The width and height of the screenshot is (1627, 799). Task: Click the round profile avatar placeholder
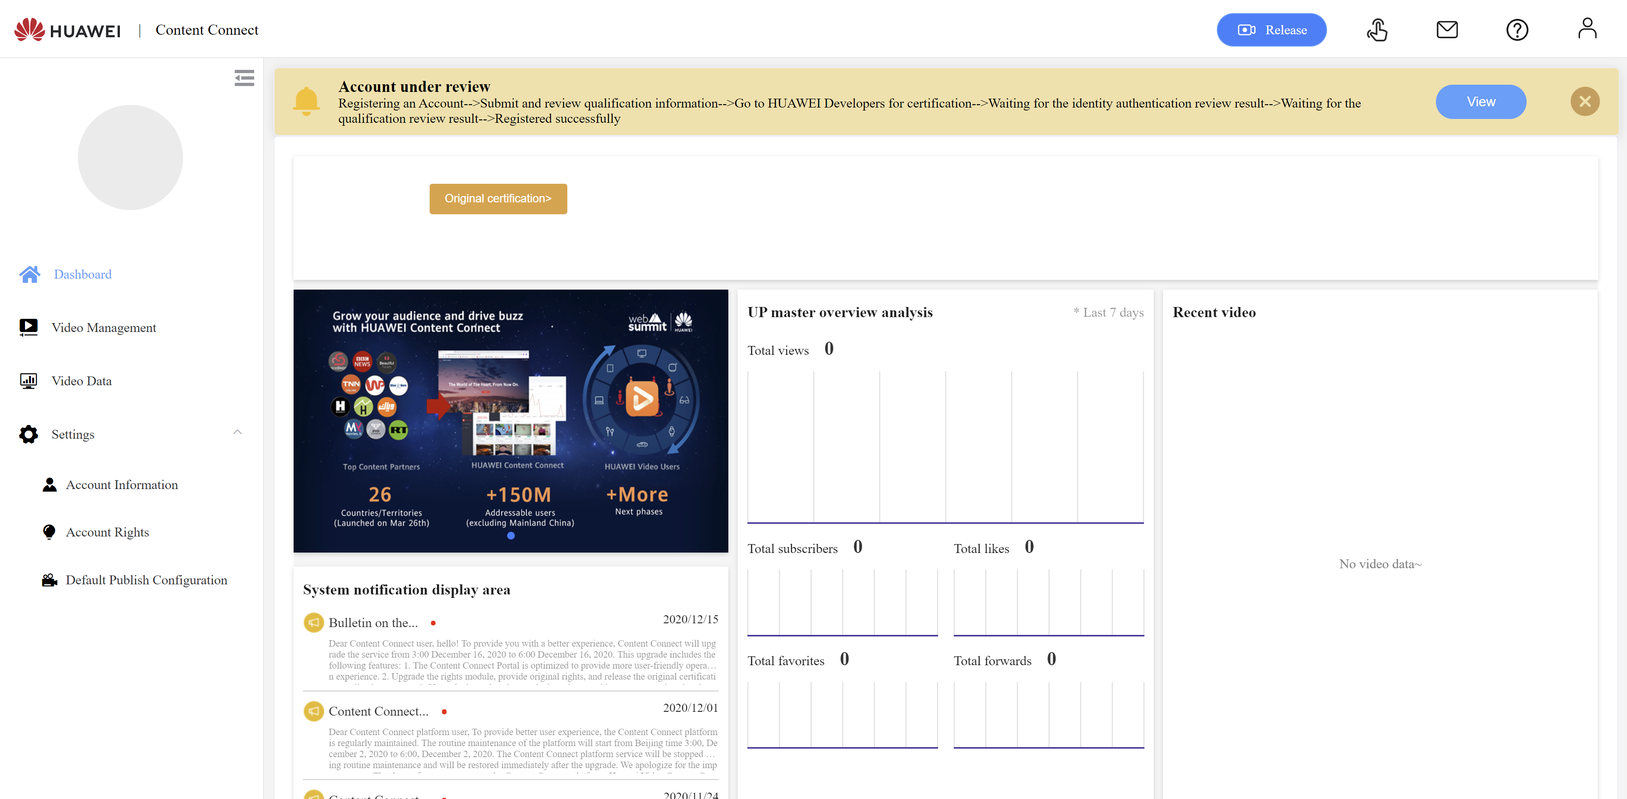tap(130, 157)
